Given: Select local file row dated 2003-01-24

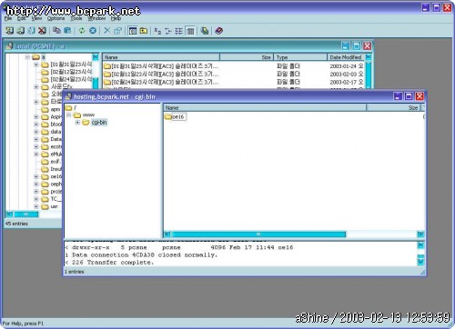Looking at the screenshot, I should coord(233,66).
